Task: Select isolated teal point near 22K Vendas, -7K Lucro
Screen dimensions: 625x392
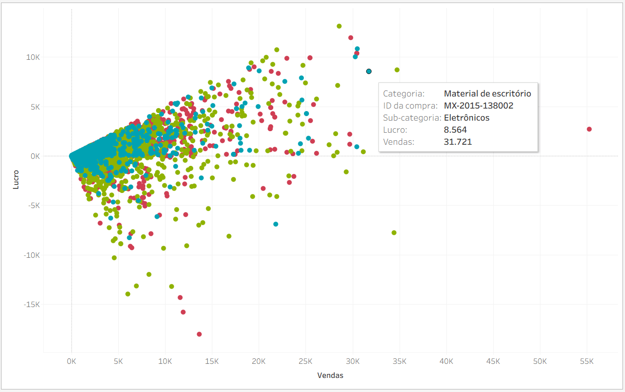Action: coord(276,224)
